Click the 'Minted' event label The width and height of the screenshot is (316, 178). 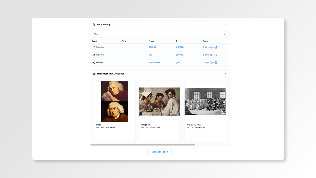coord(99,63)
